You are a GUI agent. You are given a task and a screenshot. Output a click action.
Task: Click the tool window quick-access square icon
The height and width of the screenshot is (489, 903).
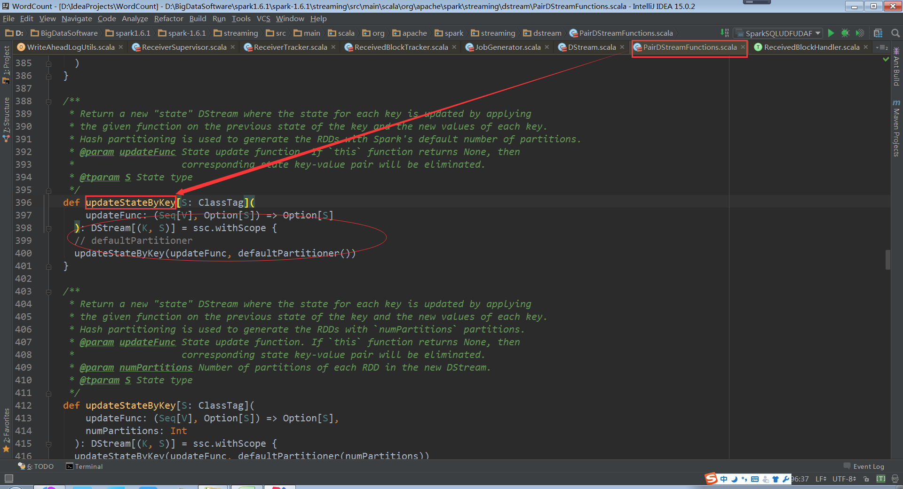[8, 479]
